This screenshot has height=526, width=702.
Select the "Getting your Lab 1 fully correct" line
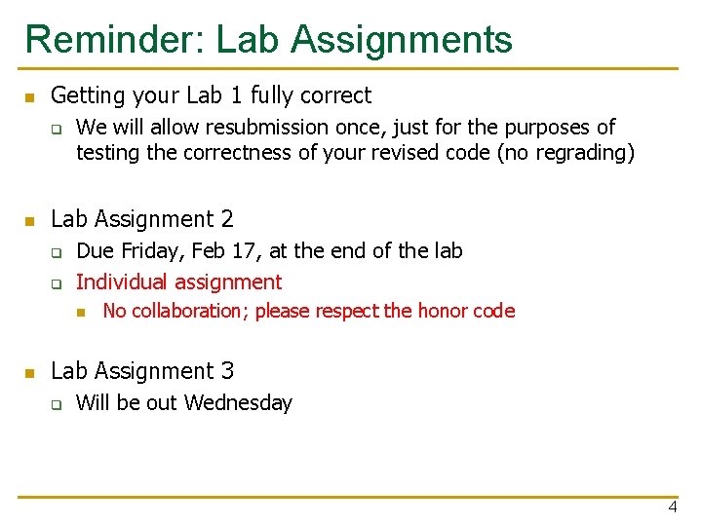(211, 95)
